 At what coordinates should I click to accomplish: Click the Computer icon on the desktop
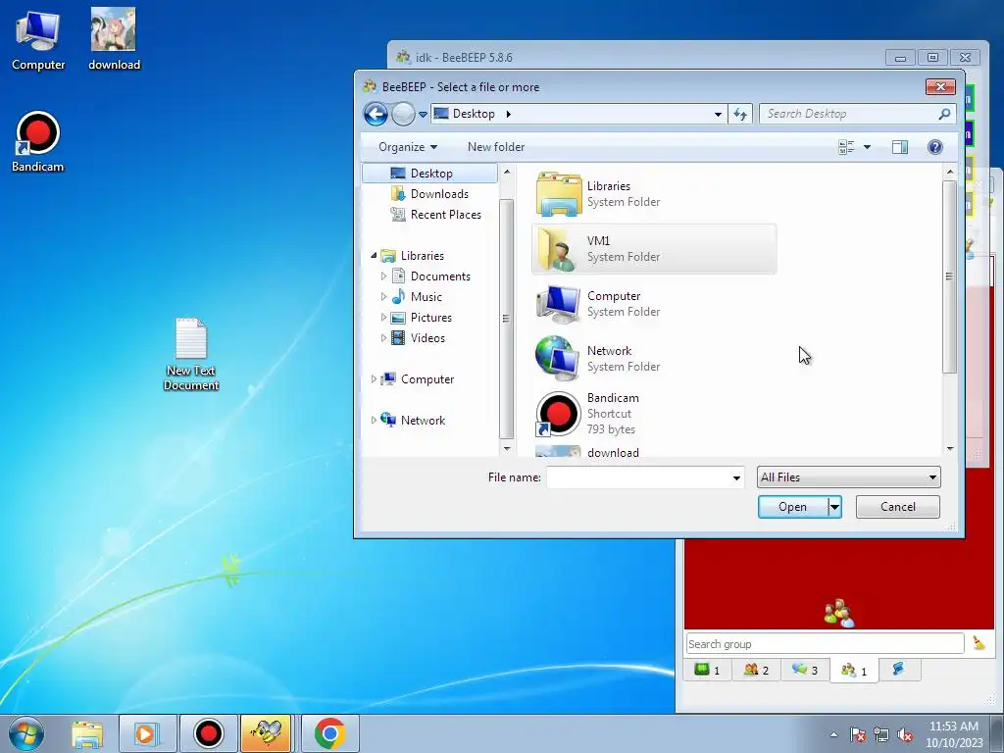[38, 41]
